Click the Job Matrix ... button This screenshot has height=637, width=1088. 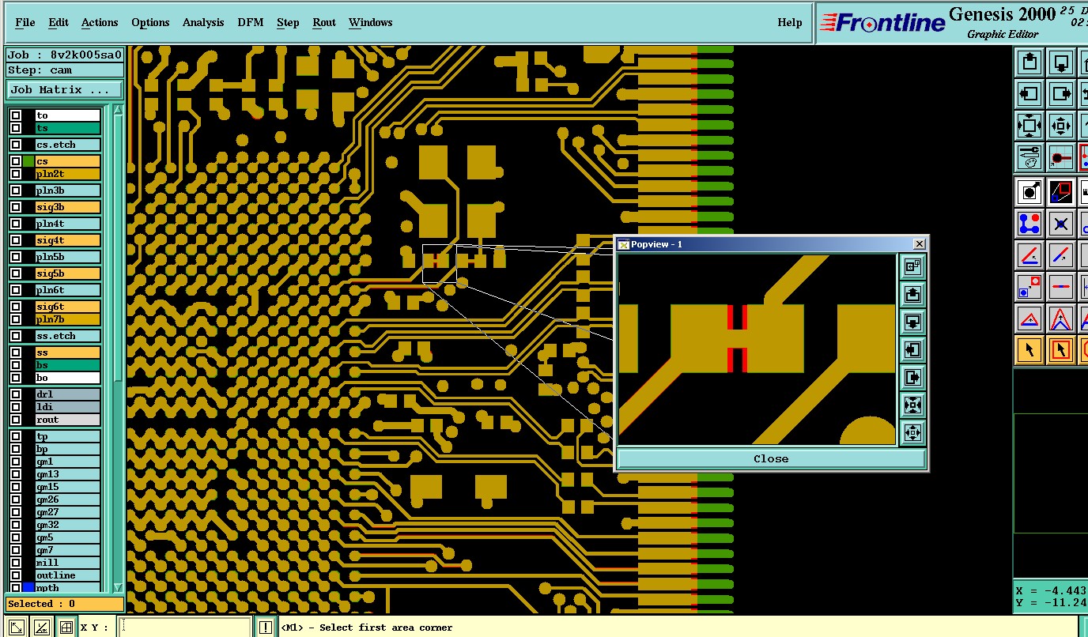[x=65, y=90]
